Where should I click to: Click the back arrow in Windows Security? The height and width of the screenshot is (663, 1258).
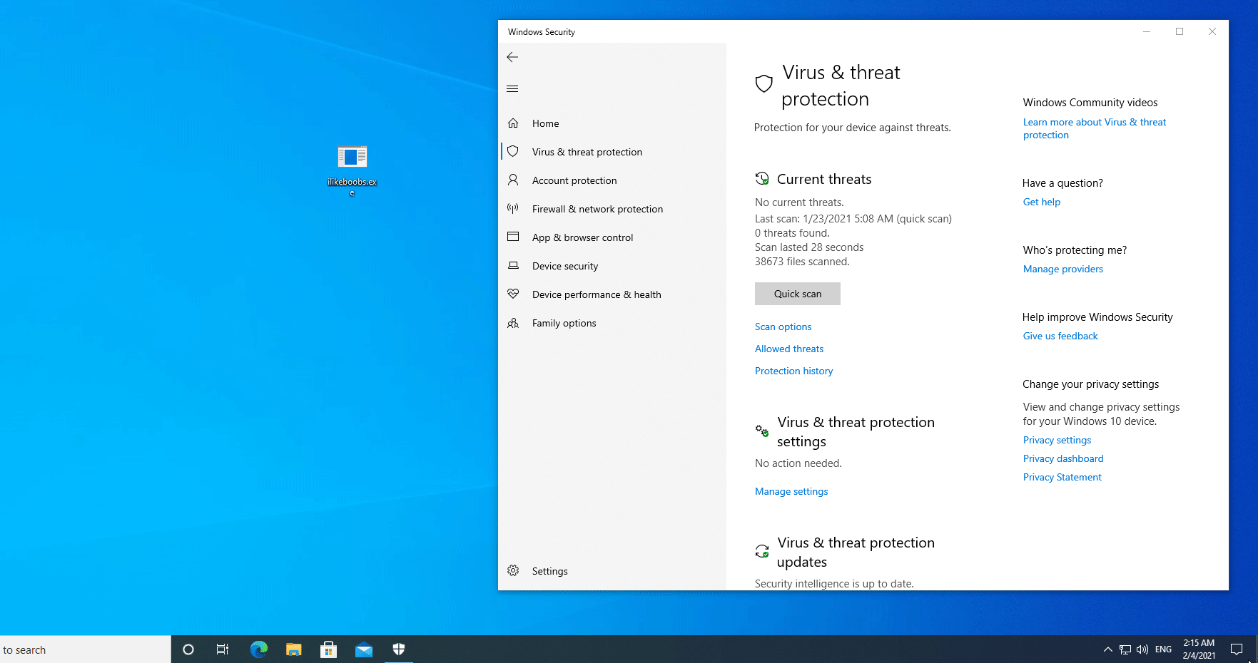512,57
